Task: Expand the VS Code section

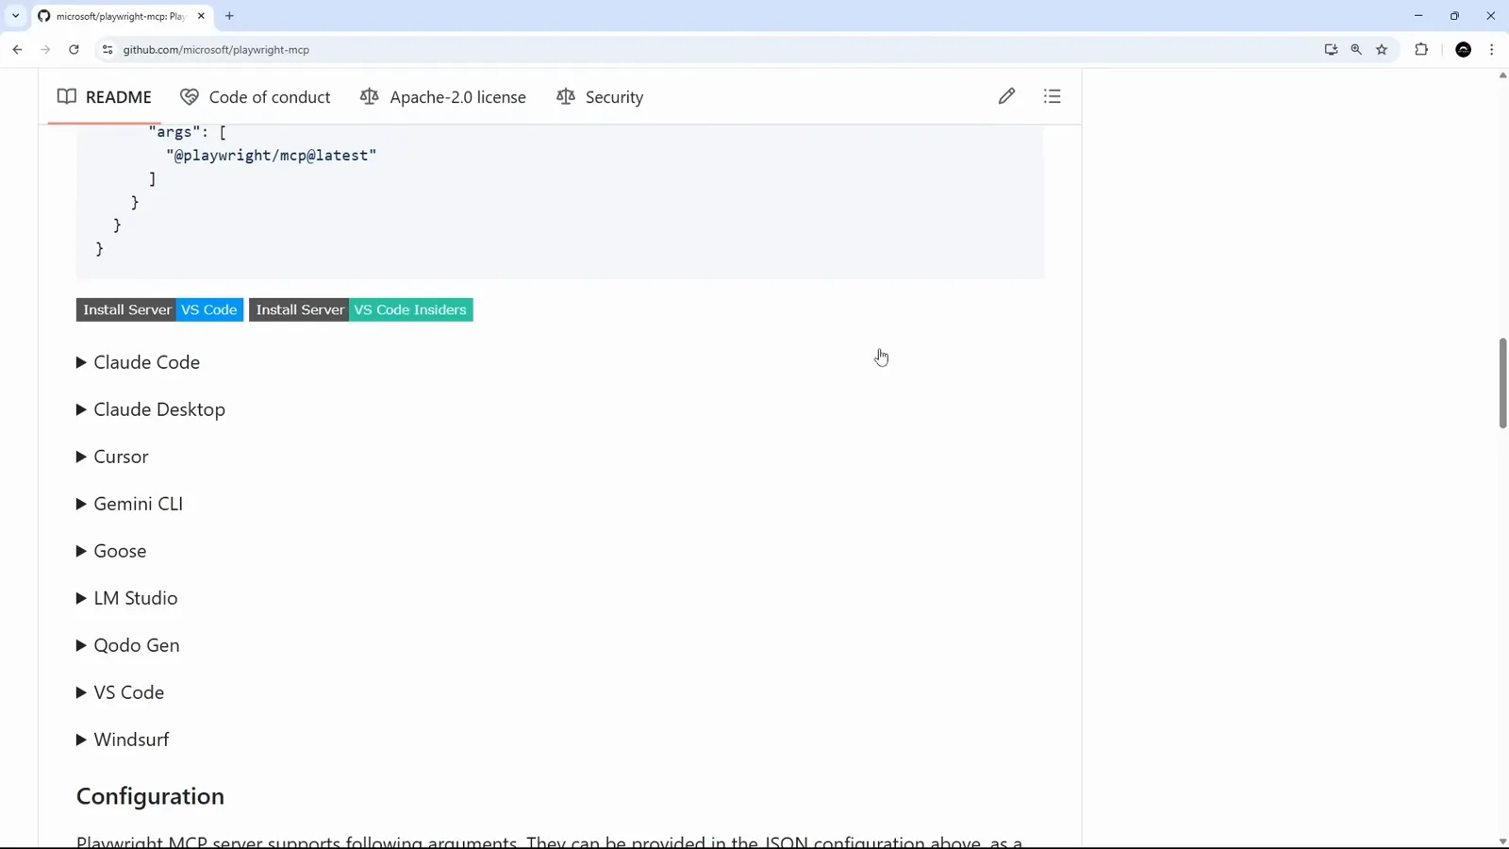Action: click(120, 692)
